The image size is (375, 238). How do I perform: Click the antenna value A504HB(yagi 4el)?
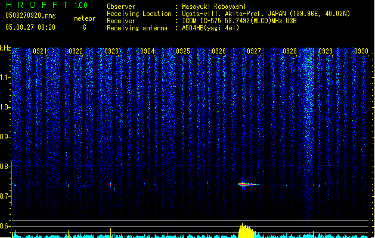click(x=210, y=28)
